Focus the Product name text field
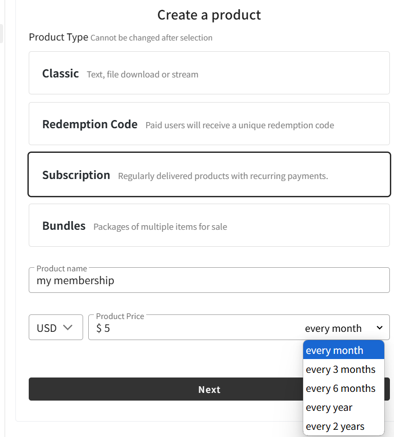Viewport: 394px width, 437px height. tap(209, 281)
